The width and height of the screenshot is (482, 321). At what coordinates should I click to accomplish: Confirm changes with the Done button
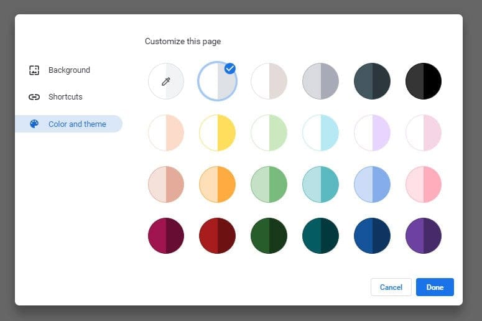click(435, 287)
